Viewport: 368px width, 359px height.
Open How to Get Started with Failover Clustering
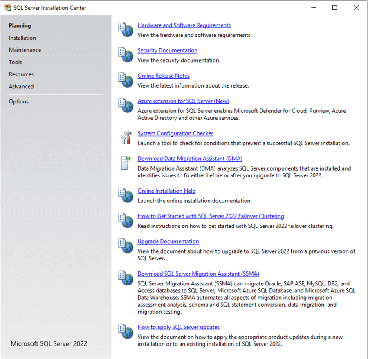point(211,216)
